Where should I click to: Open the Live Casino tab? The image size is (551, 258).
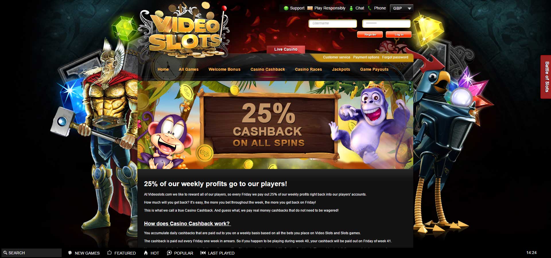[x=286, y=49]
